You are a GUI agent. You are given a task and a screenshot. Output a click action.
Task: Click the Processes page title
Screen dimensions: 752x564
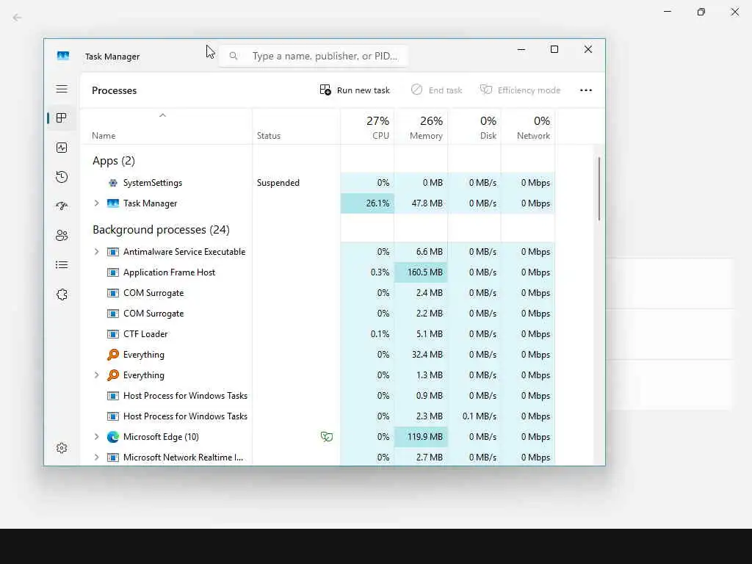[x=114, y=90]
